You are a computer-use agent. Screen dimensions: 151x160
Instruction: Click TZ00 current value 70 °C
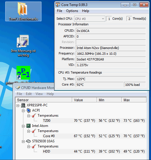(84, 121)
